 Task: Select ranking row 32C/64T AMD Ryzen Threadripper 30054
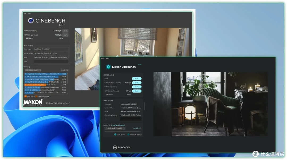point(45,79)
